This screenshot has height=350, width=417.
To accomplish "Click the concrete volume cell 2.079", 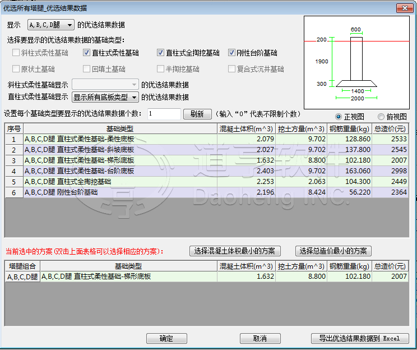I will coord(246,139).
